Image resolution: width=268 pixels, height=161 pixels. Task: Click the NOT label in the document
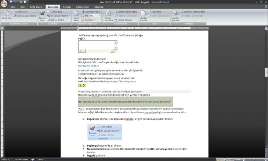pos(81,109)
